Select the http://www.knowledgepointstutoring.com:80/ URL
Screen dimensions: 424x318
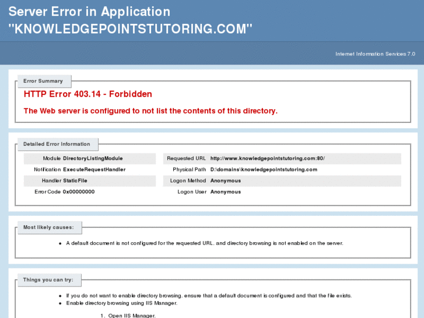(268, 158)
